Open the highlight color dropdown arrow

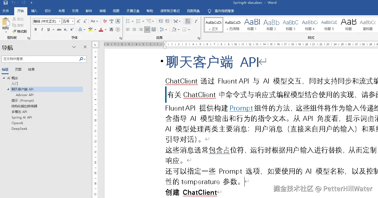coord(95,29)
